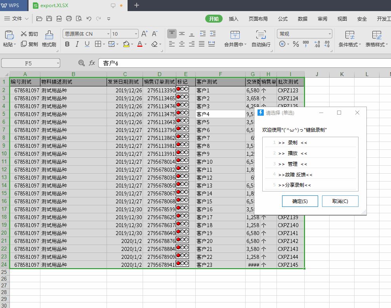391x308 pixels.
Task: Select the 播放 option in the dialog list
Action: point(310,153)
